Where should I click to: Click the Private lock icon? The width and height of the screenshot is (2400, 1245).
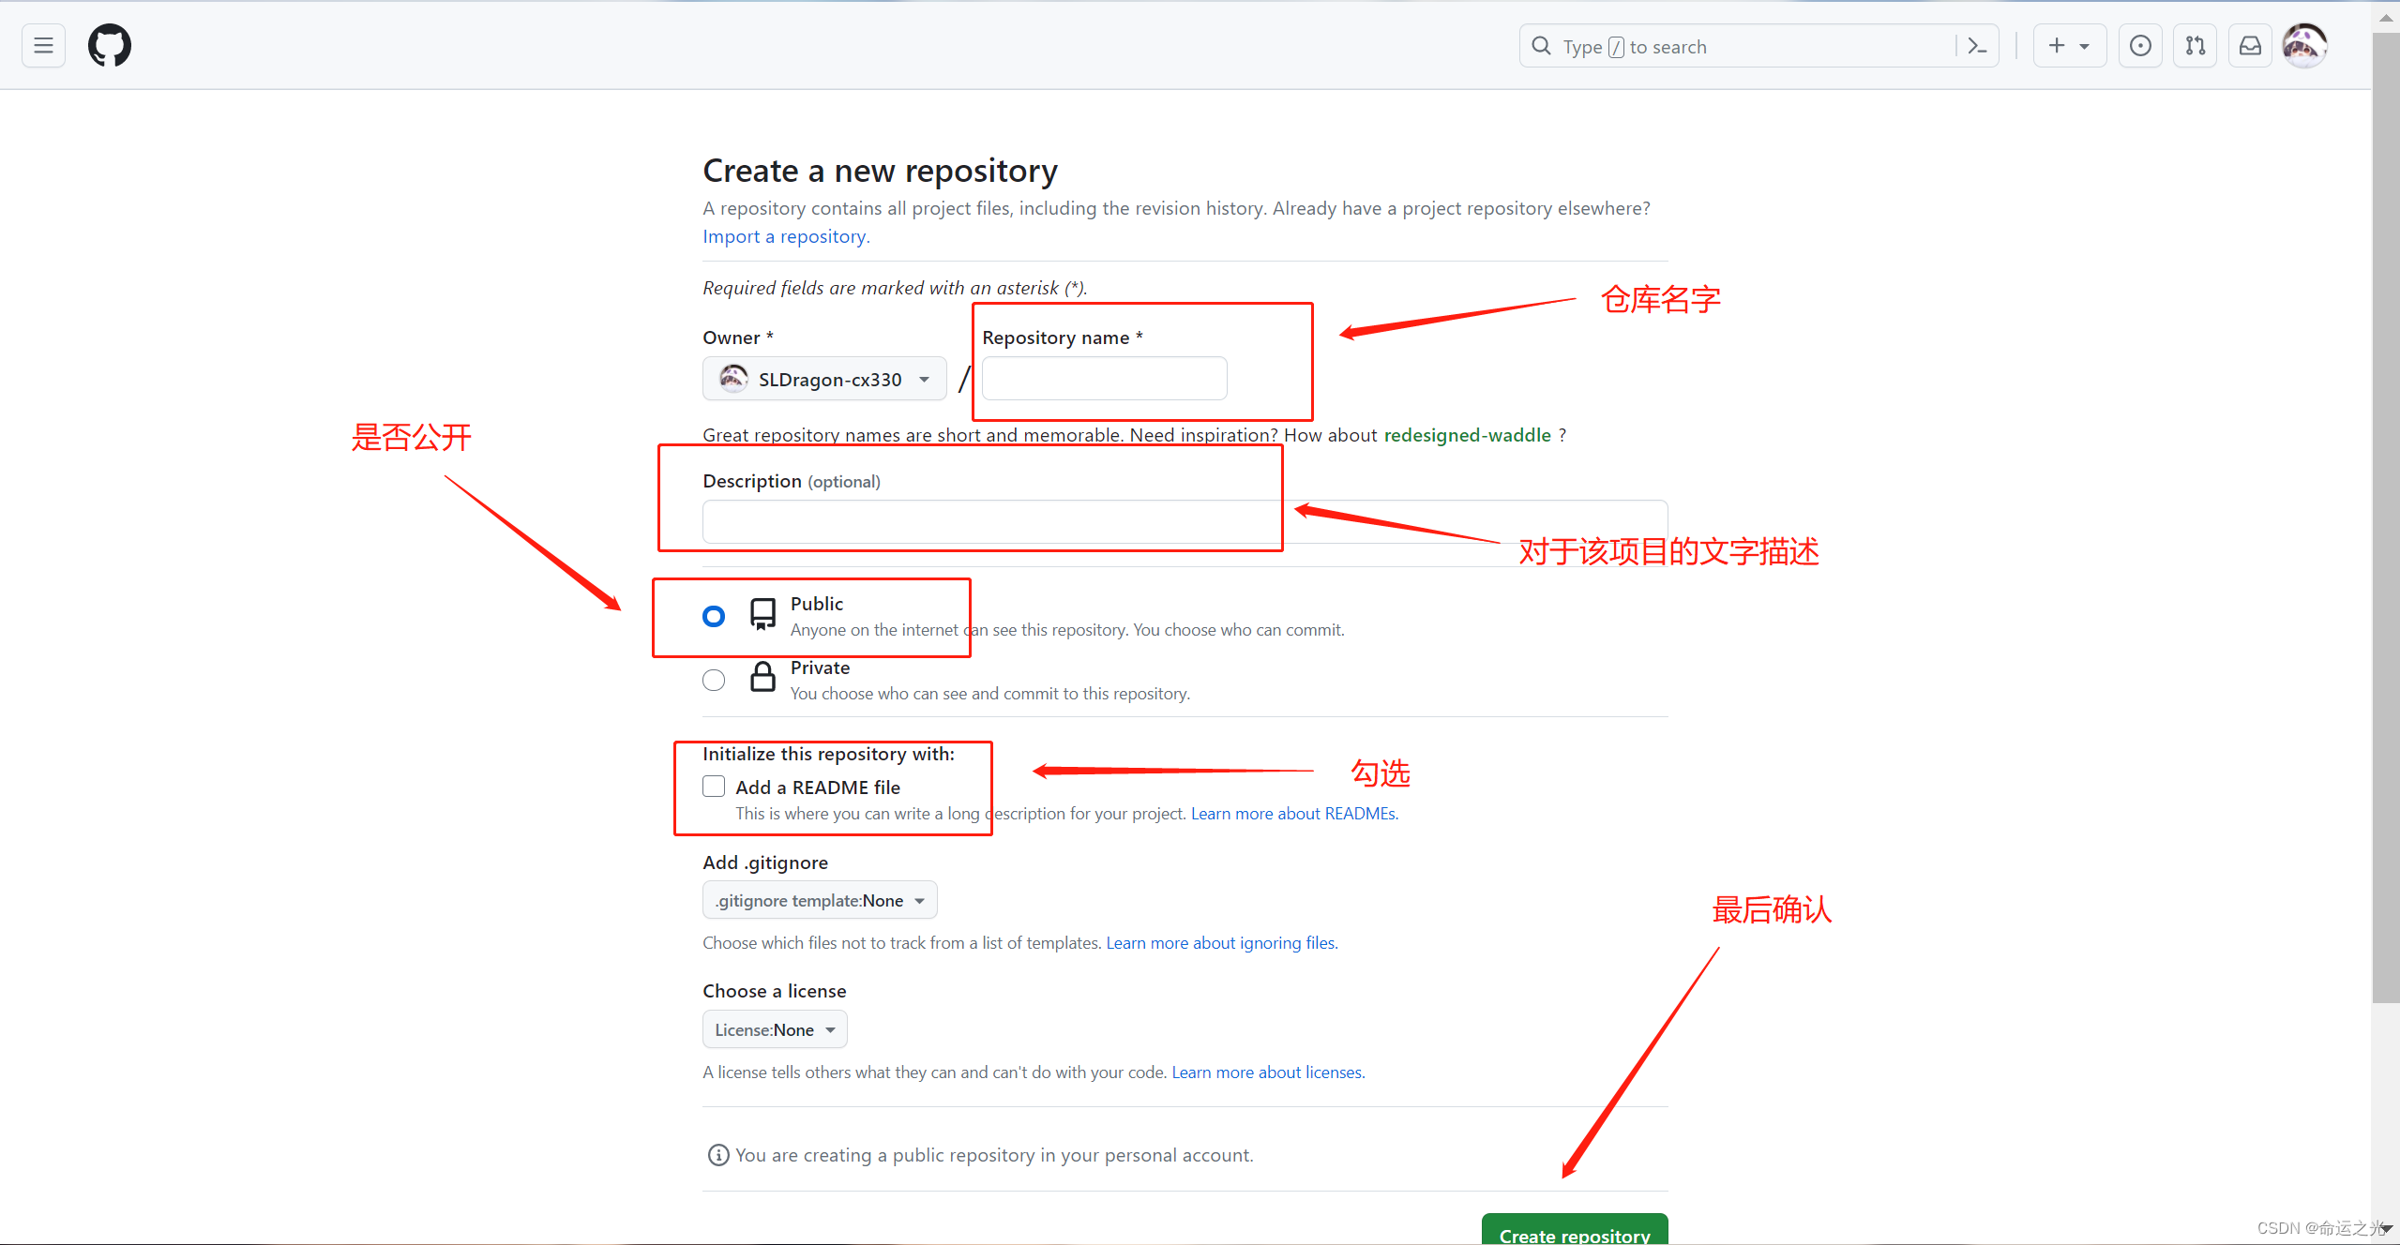(x=762, y=677)
